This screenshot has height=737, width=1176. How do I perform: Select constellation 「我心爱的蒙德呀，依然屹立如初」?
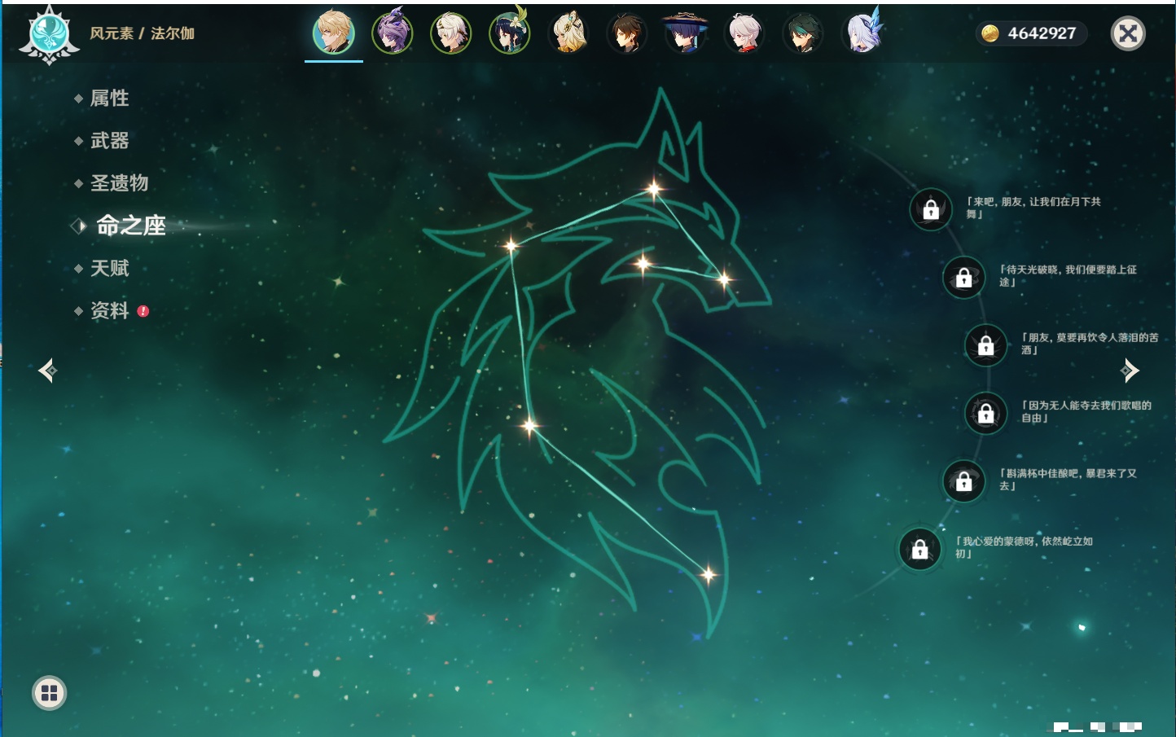pos(1024,547)
